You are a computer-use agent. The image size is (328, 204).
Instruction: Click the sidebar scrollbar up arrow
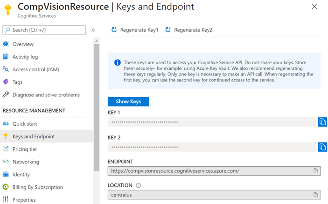pos(97,41)
